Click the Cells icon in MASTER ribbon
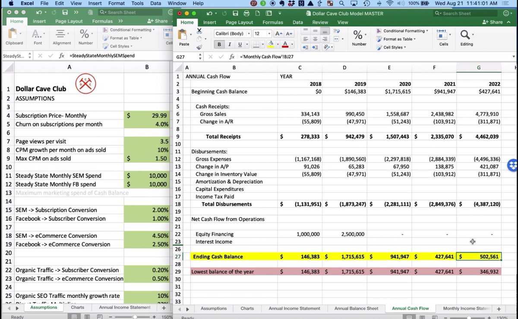 tap(443, 34)
